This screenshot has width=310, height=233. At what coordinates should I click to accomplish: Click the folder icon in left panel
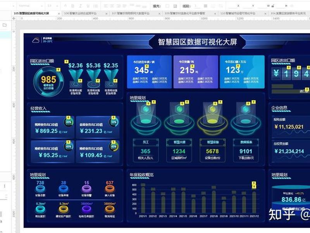click(x=5, y=25)
